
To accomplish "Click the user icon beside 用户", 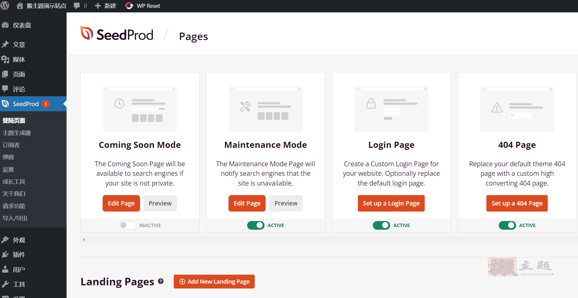I will tap(5, 269).
